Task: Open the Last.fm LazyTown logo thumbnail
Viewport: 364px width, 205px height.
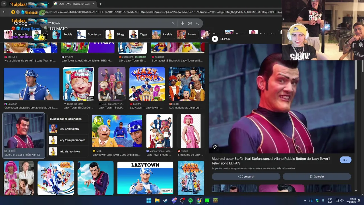Action: tap(147, 84)
